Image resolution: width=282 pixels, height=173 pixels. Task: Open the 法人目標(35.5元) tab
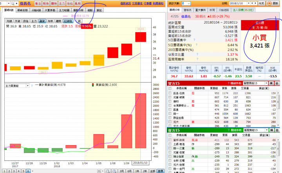243,10
